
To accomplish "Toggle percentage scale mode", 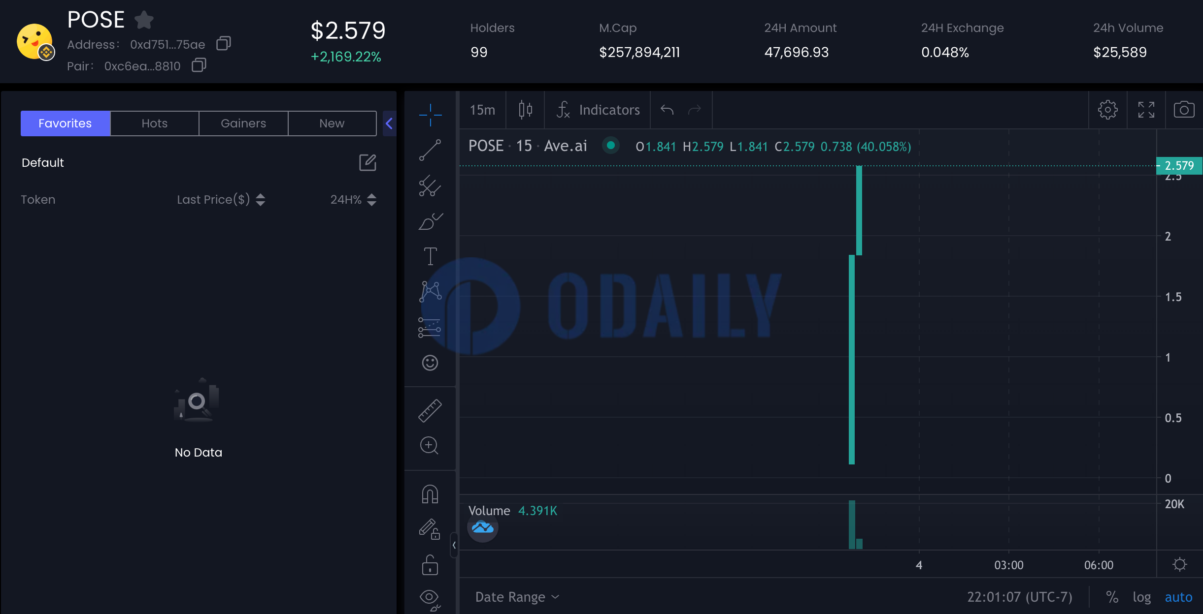I will [1112, 597].
